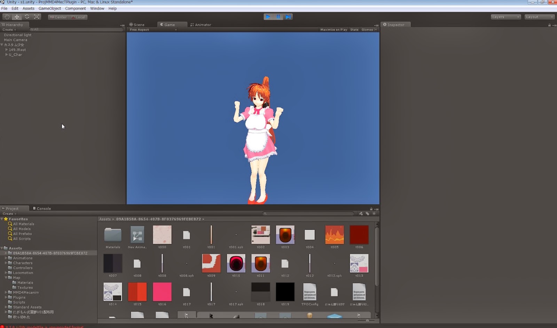The image size is (557, 328).
Task: Focus the Hierarchy search field
Action: click(77, 30)
